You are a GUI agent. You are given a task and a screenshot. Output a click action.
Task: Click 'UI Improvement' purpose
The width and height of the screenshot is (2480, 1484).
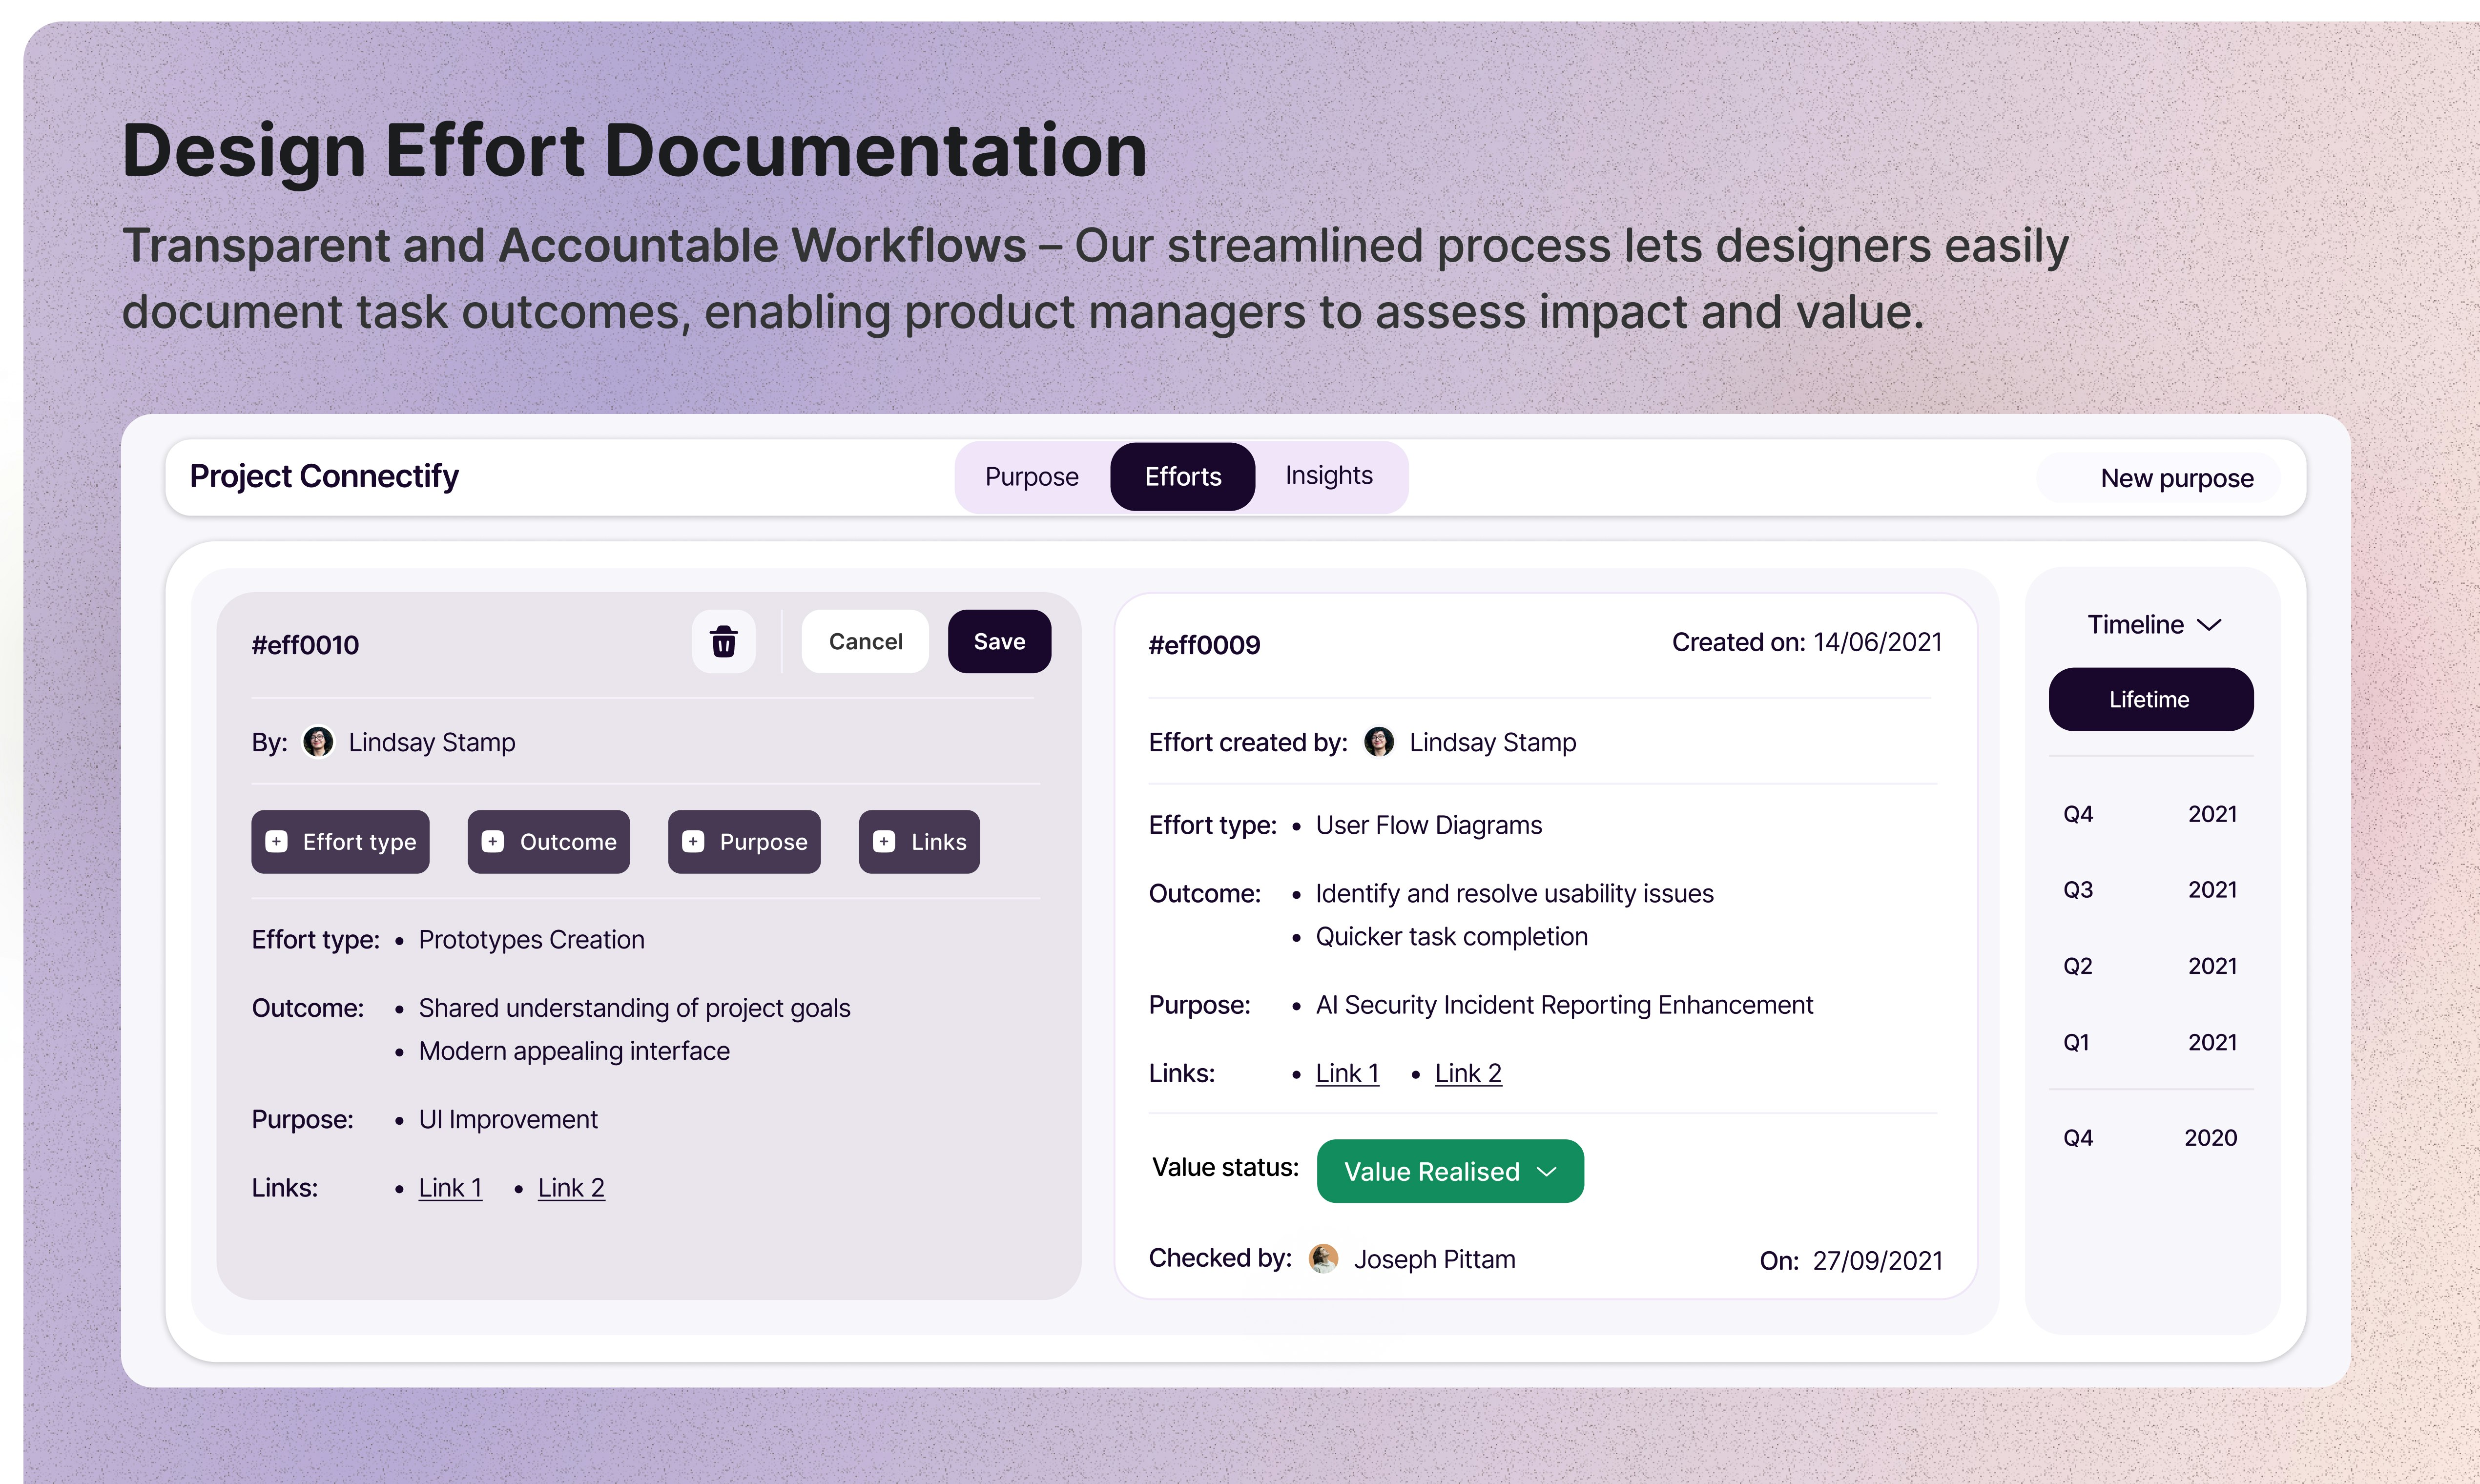508,1120
